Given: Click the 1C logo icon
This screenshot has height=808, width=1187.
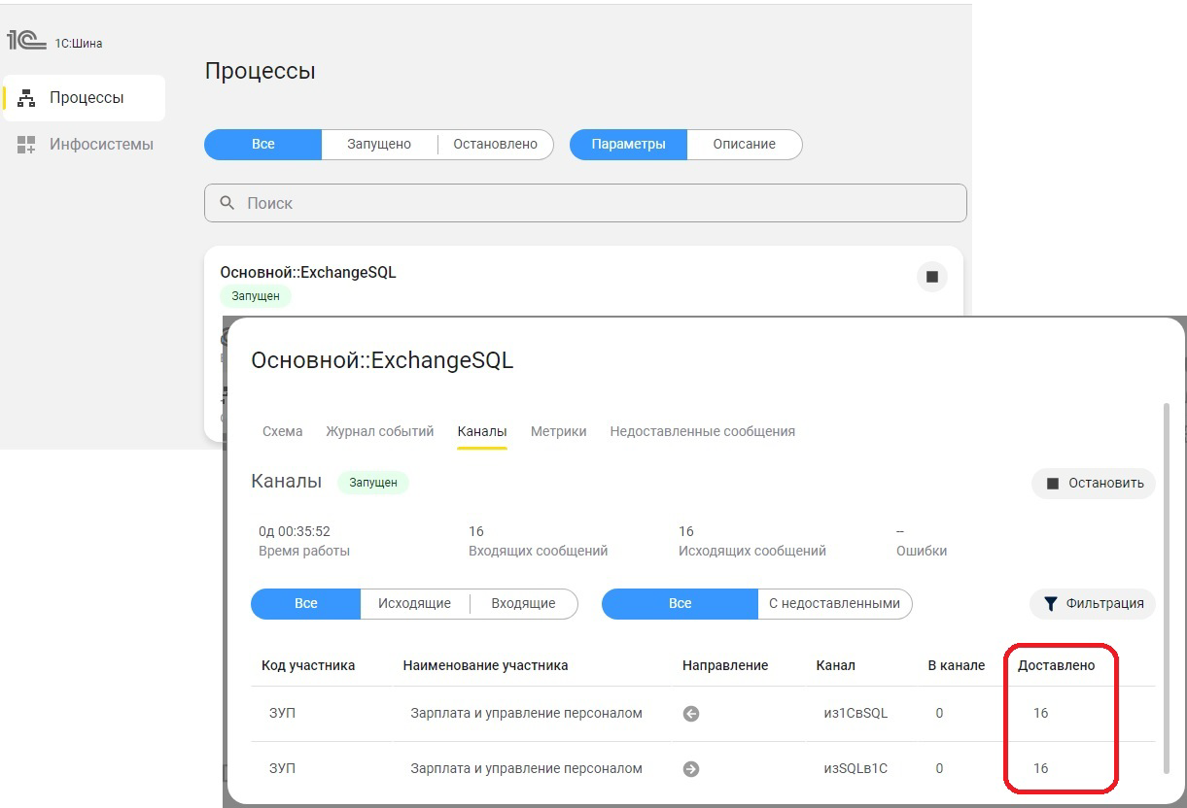Looking at the screenshot, I should click(x=26, y=41).
